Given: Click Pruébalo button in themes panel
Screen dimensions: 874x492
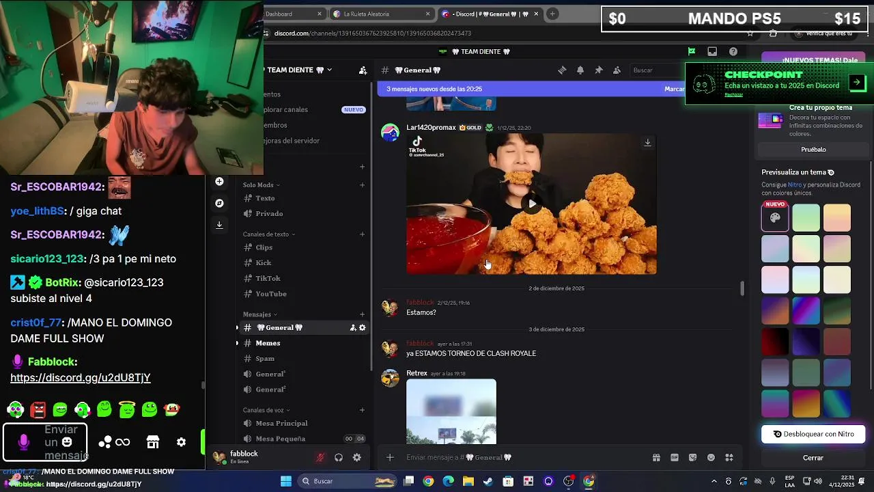Looking at the screenshot, I should point(813,150).
